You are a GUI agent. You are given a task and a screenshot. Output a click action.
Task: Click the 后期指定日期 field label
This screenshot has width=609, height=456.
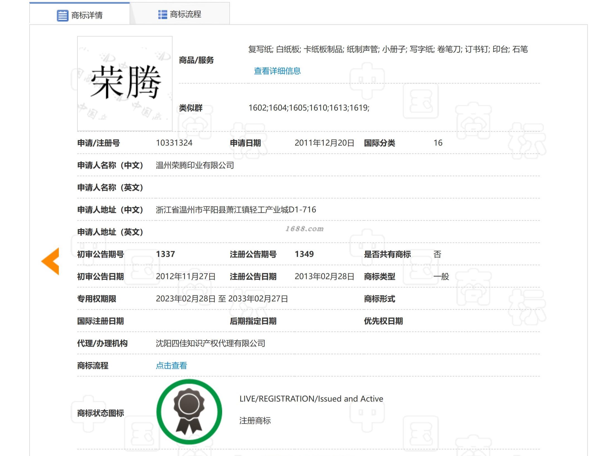pyautogui.click(x=253, y=321)
